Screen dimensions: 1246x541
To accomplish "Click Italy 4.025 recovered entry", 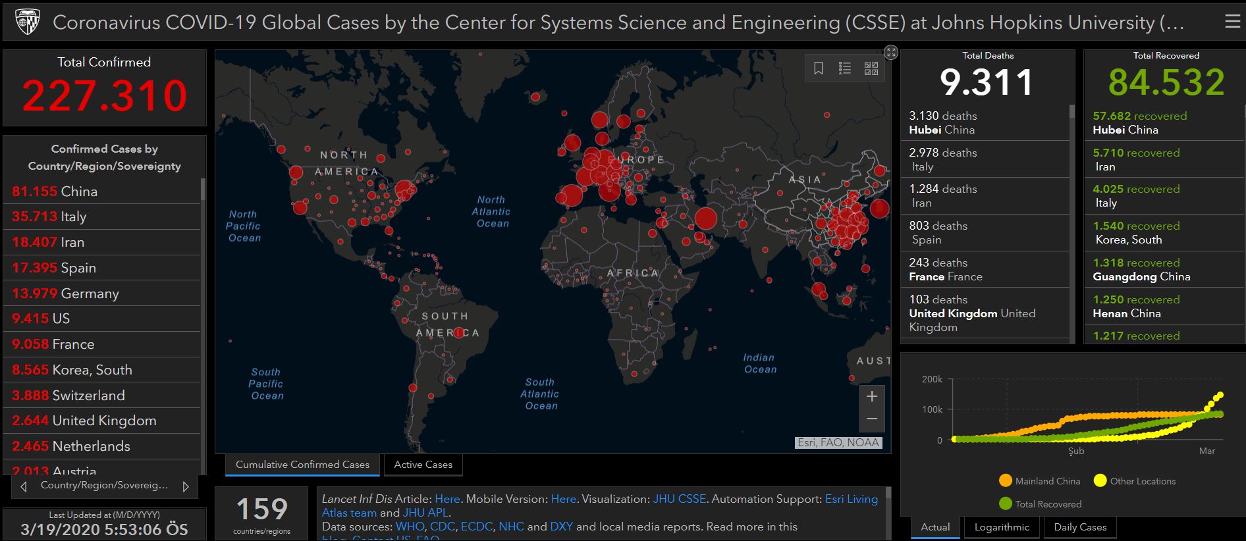I will pos(1164,195).
